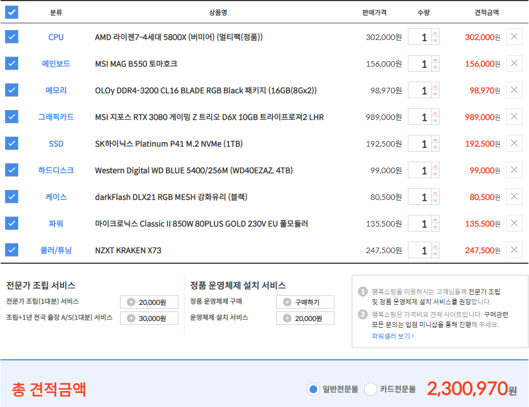
Task: Increase SSD quantity with the up arrow
Action: [435, 139]
